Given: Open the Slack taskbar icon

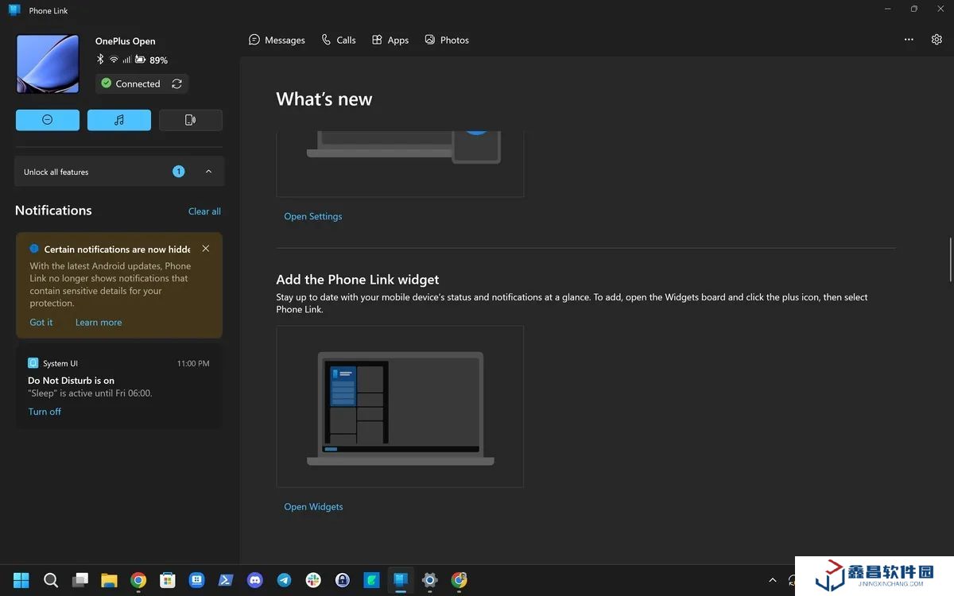Looking at the screenshot, I should point(313,580).
